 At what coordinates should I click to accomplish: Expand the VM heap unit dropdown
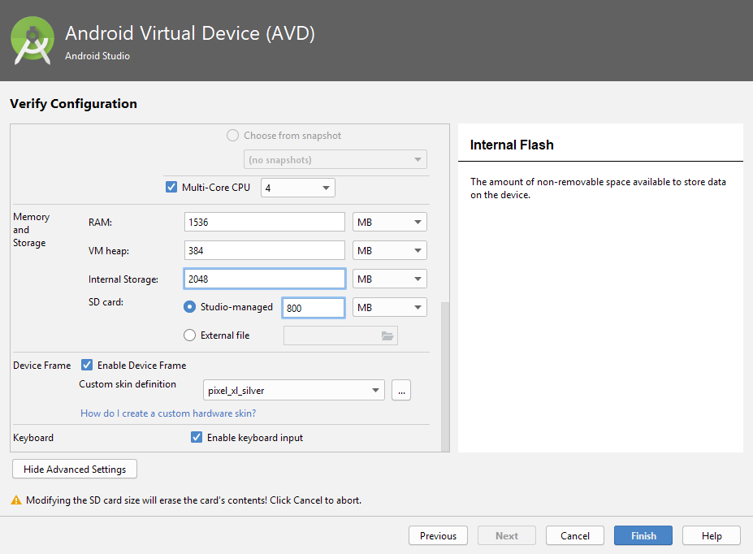pos(390,251)
